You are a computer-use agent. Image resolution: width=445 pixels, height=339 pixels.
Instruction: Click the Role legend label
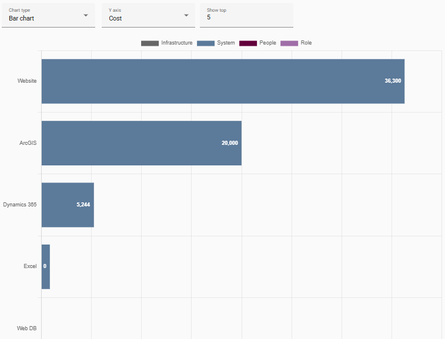click(x=306, y=43)
